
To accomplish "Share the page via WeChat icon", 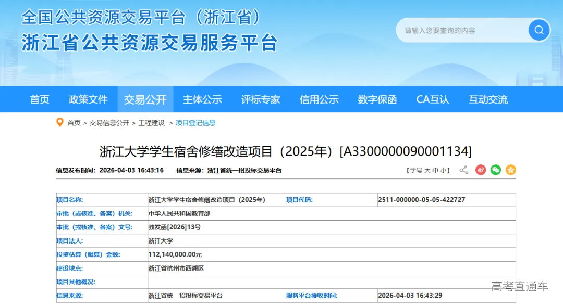I will (495, 170).
